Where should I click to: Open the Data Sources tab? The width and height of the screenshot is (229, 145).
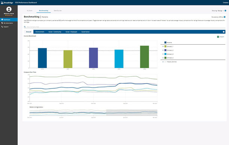[x=58, y=10]
